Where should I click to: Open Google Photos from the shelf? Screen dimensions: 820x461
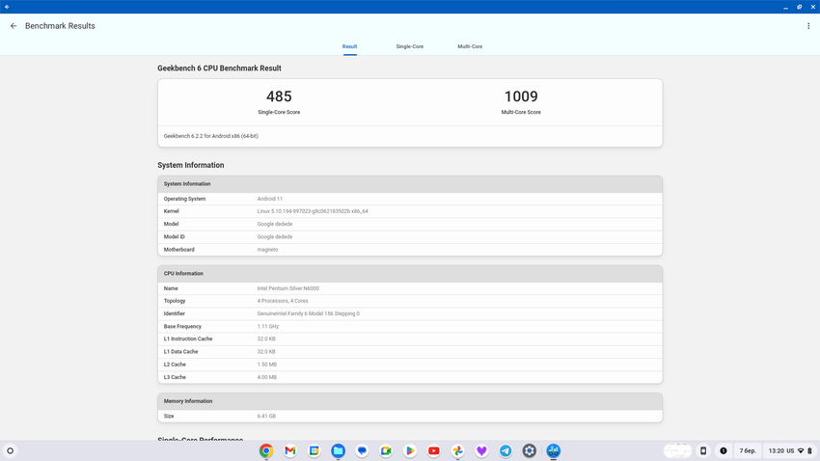(x=457, y=450)
